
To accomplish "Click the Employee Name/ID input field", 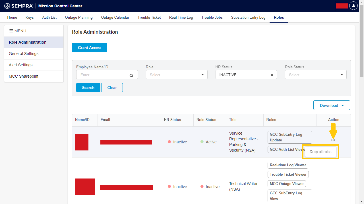I will [x=102, y=75].
